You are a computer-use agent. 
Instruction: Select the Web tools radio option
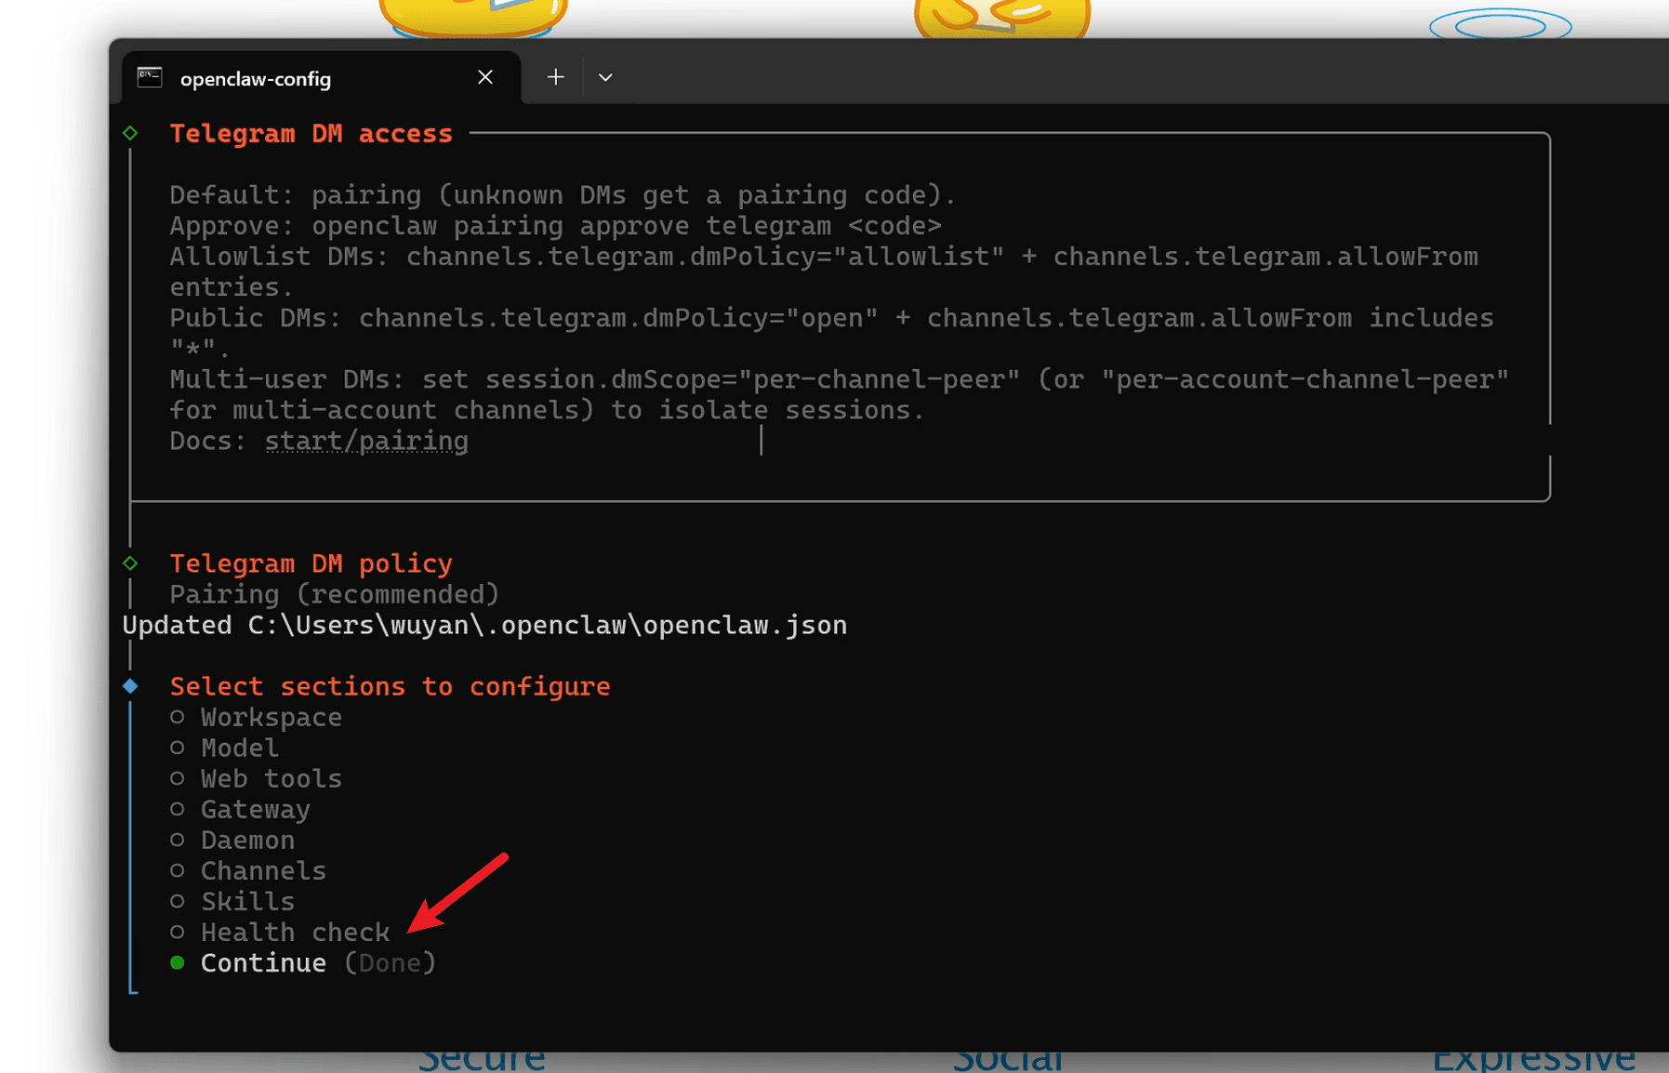[178, 778]
